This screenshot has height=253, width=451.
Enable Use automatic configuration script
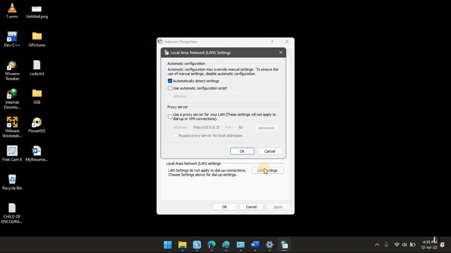pyautogui.click(x=170, y=88)
